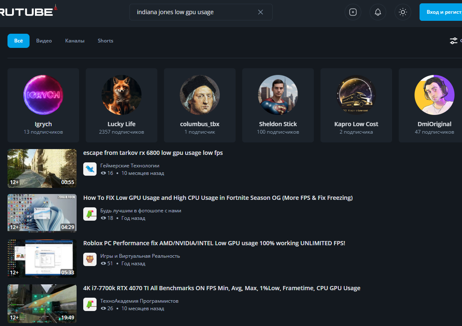Open 'escape from tarkov rx 6800' video title
462x326 pixels.
tap(153, 153)
